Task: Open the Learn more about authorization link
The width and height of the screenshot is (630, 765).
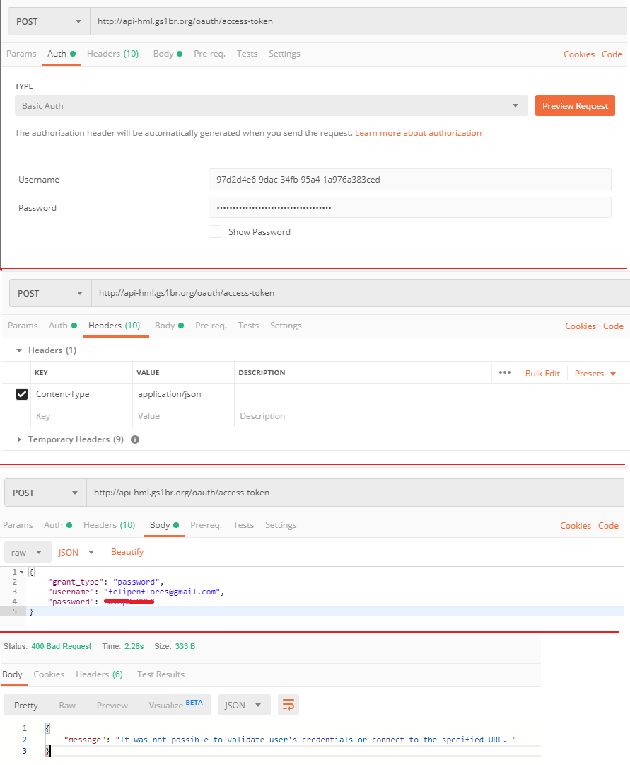Action: 418,133
